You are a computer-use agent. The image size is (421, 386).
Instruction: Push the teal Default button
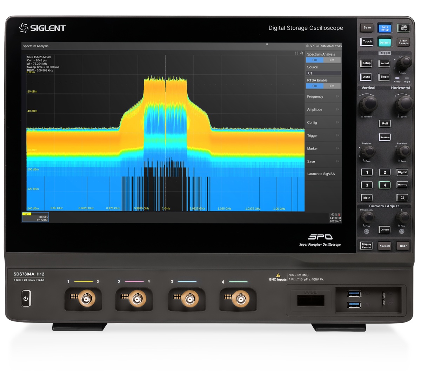point(385,42)
